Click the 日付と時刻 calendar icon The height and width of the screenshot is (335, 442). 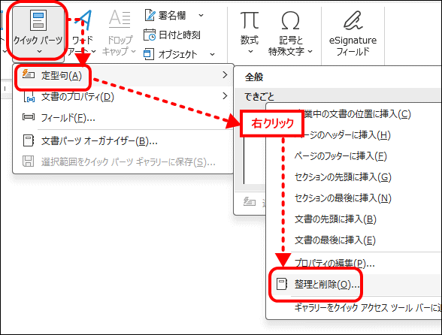click(150, 35)
